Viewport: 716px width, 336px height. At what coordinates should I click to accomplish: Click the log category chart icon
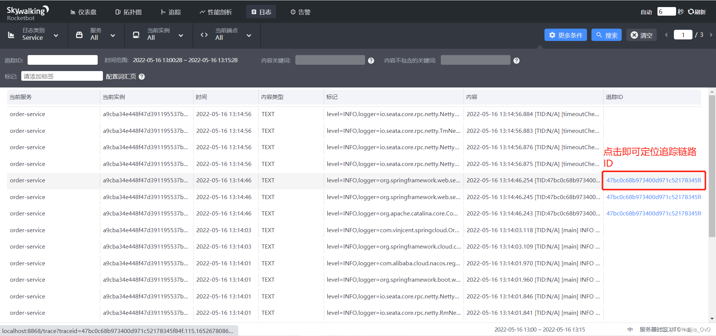tap(11, 35)
